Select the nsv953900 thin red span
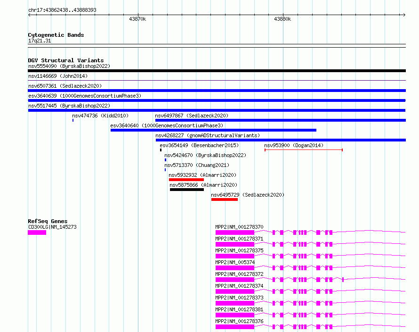 [304, 150]
